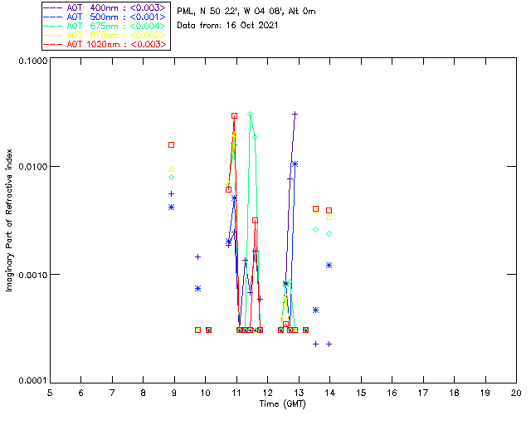Click the red dashed line sample in legend

tap(53, 44)
